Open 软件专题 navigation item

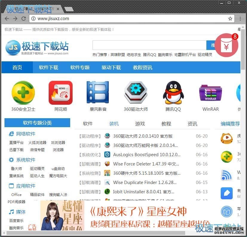(80, 67)
